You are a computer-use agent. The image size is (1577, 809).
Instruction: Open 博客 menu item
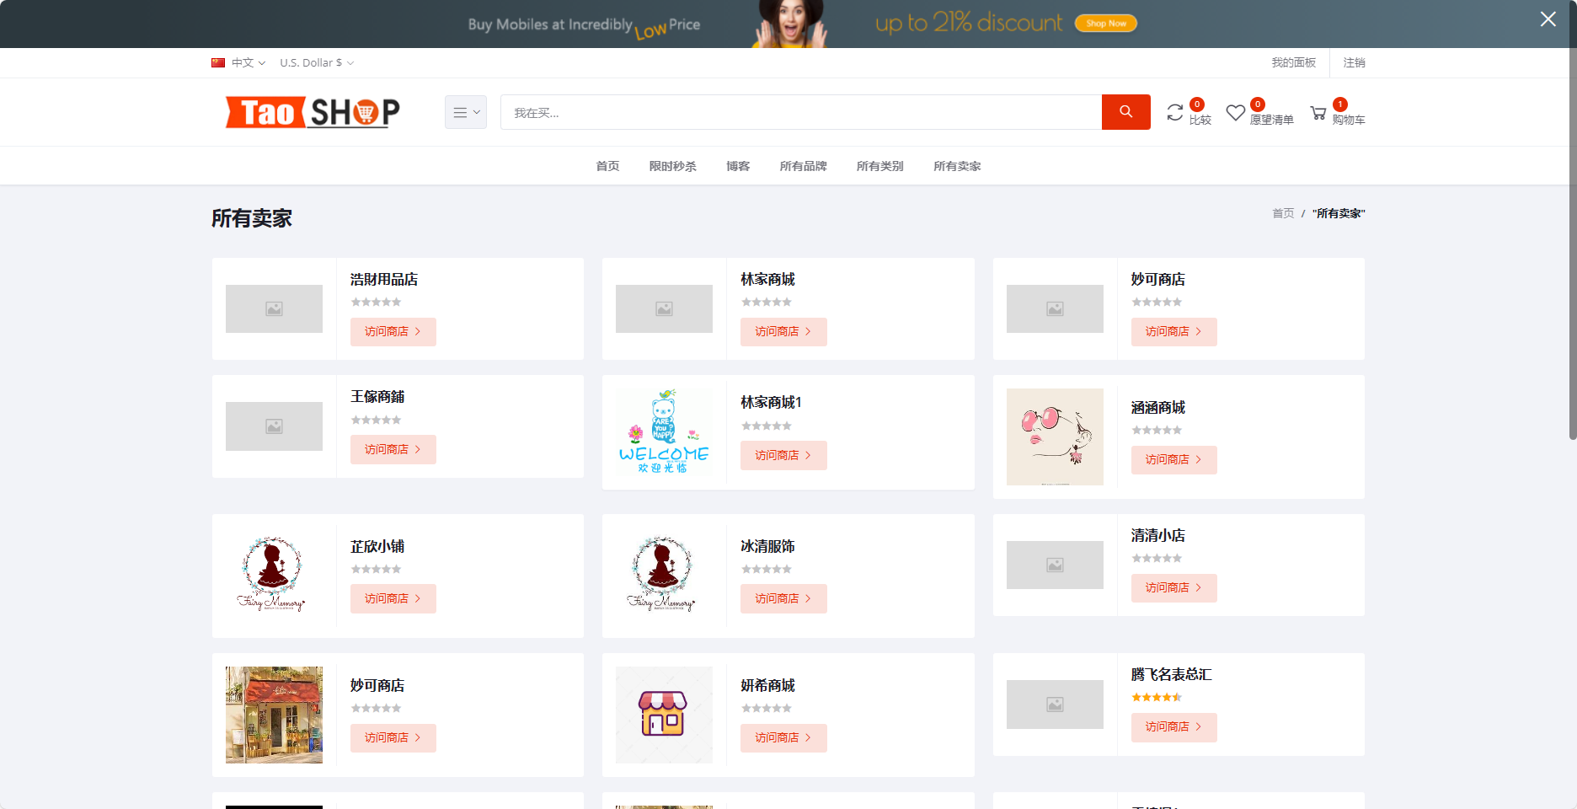click(738, 166)
